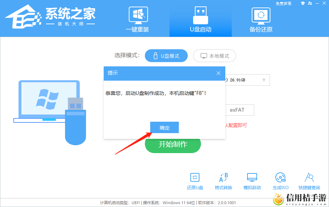
Task: Open the 备份还原 tab
Action: (261, 19)
